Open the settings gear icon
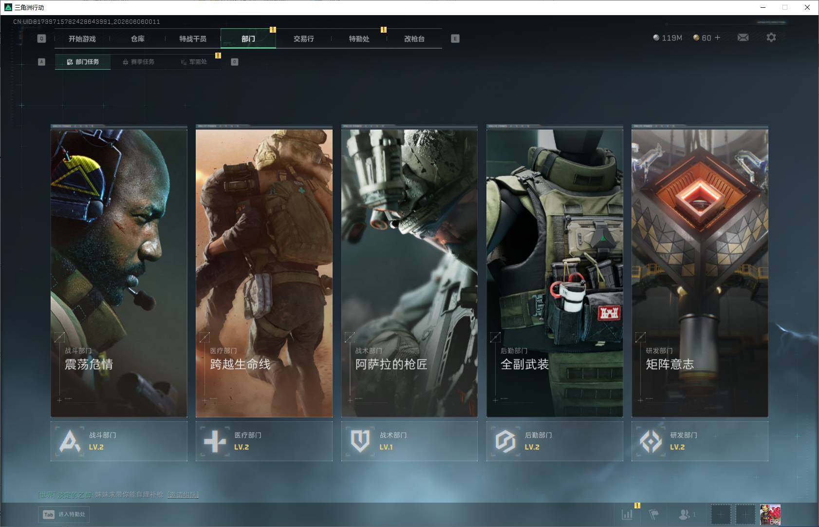The height and width of the screenshot is (527, 819). click(771, 38)
